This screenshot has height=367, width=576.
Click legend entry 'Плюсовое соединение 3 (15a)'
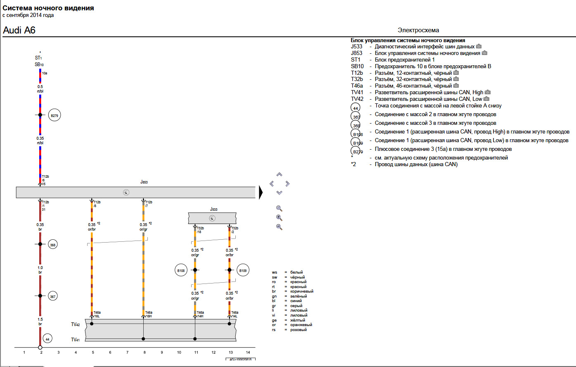[443, 149]
